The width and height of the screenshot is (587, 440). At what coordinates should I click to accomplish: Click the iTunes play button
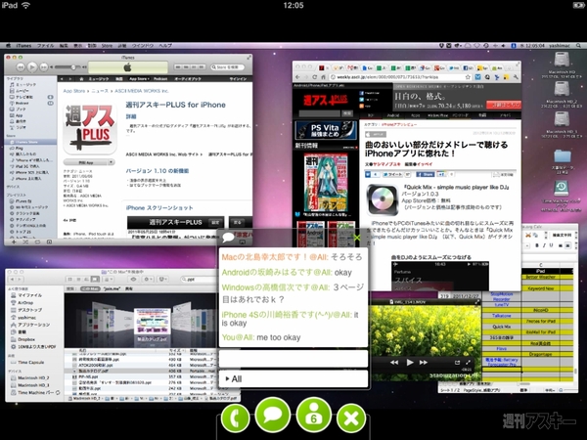pyautogui.click(x=32, y=66)
